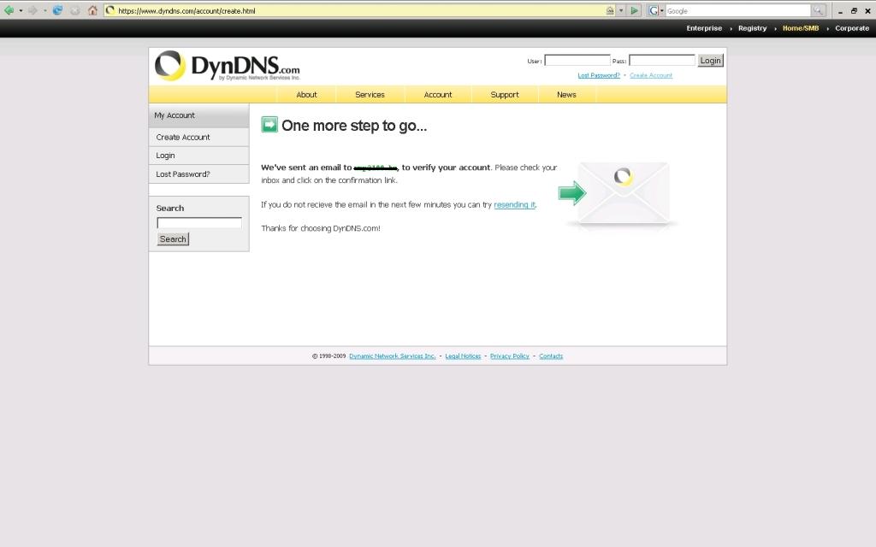Click the site favicon in address bar

point(110,10)
